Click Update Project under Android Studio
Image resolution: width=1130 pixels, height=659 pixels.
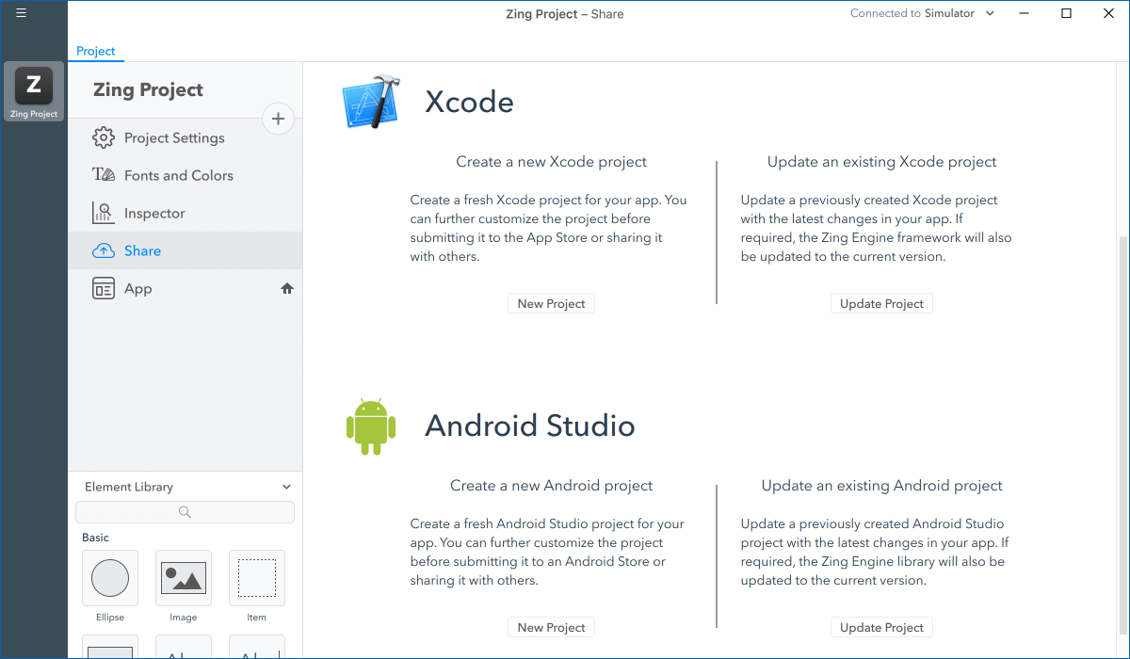pos(881,628)
